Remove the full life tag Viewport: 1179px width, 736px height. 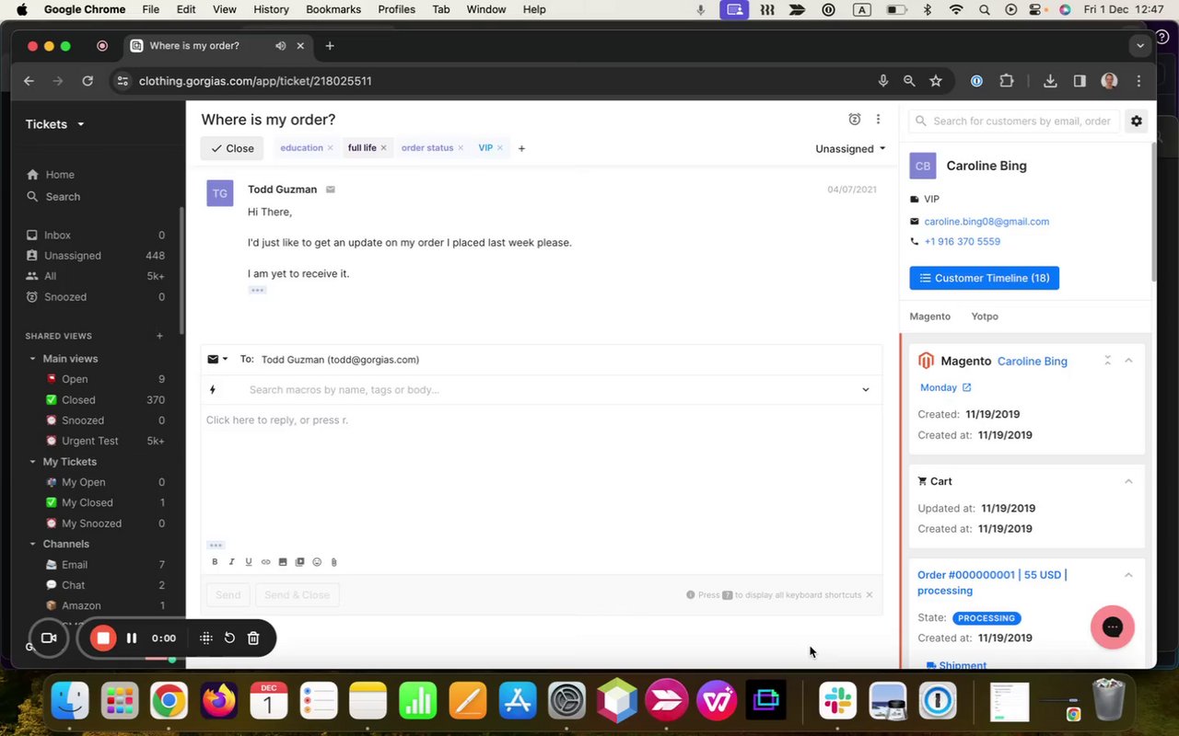[x=383, y=148]
